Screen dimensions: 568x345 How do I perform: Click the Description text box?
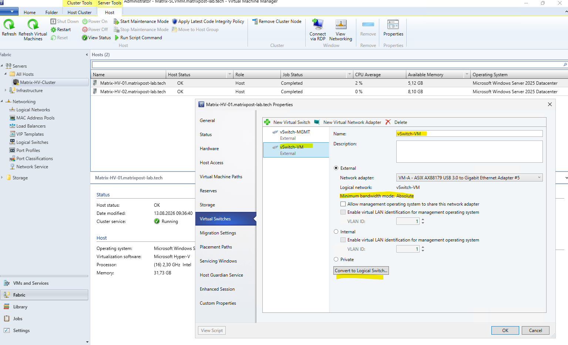(469, 152)
